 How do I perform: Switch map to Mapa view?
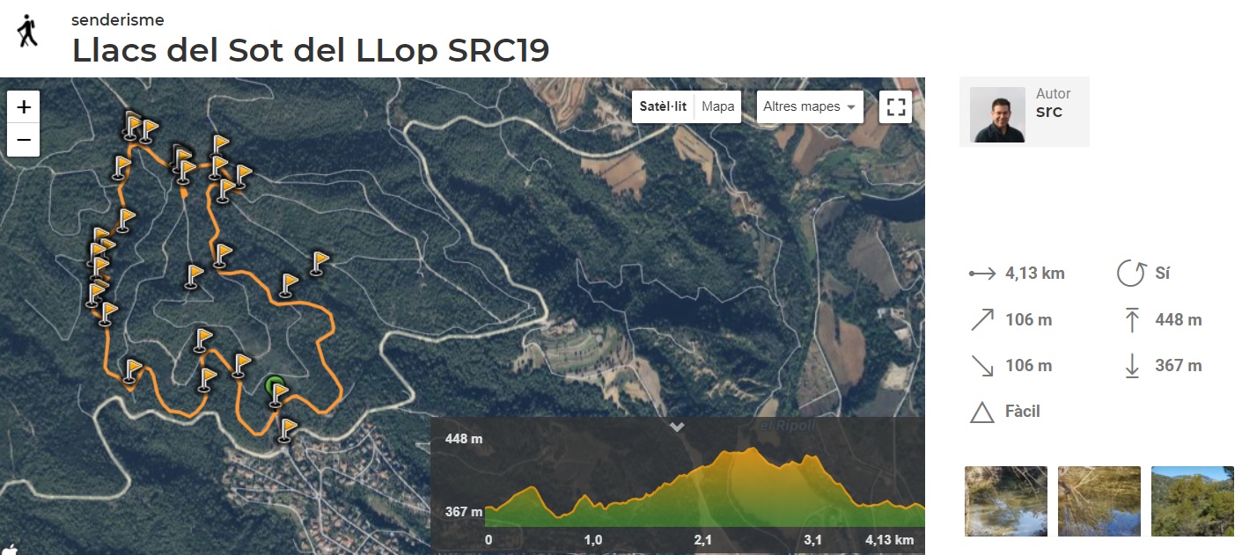click(x=718, y=107)
